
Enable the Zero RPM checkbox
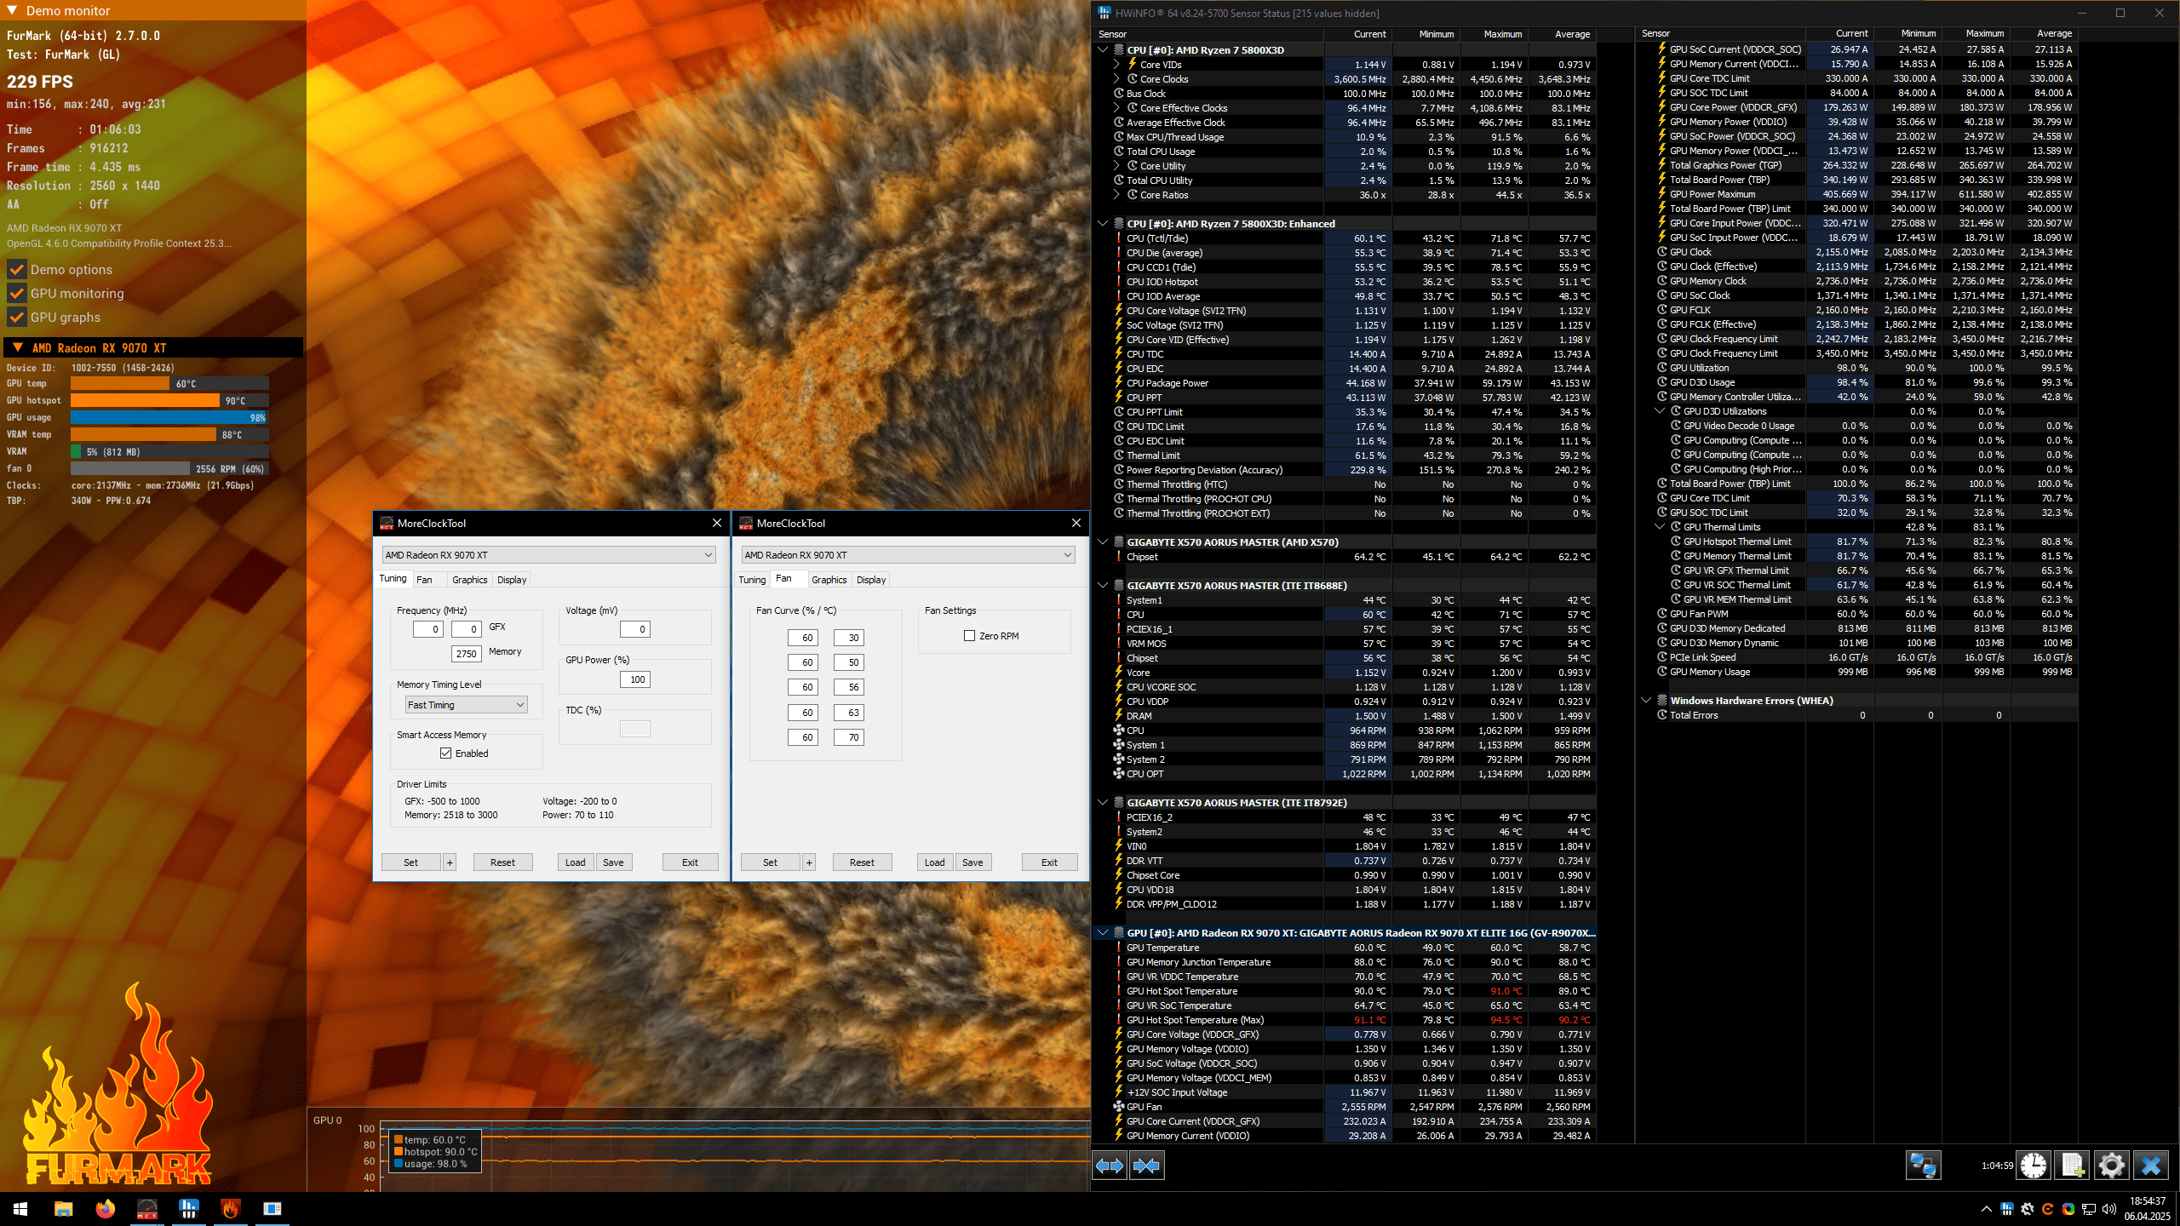click(969, 636)
